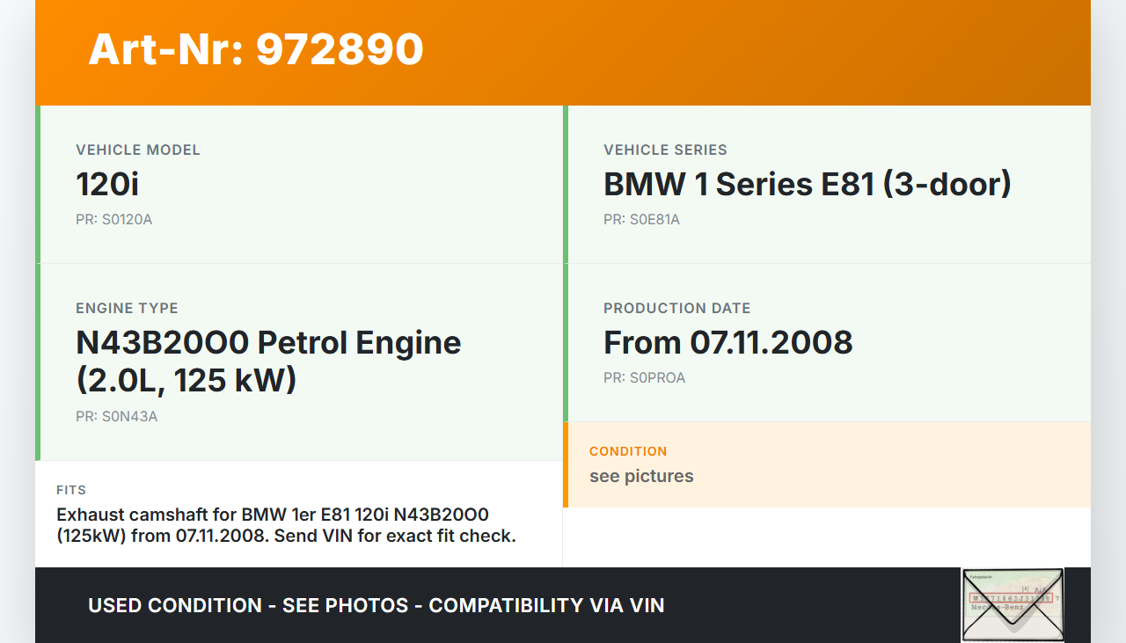The image size is (1126, 643).
Task: Click the PR: S0N43A code
Action: point(116,416)
